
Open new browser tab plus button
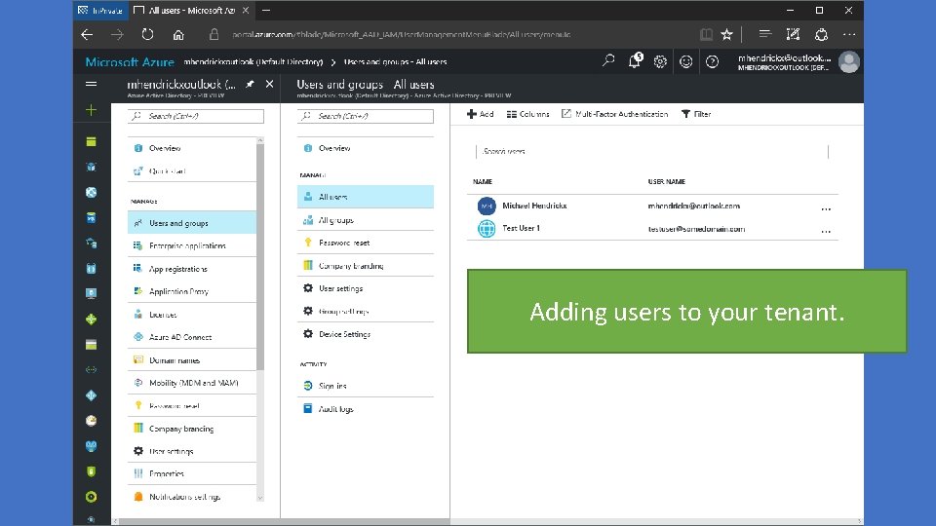click(x=266, y=10)
